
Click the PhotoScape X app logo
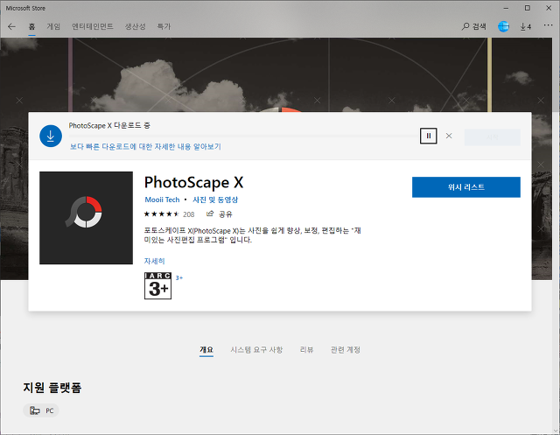[x=86, y=218]
